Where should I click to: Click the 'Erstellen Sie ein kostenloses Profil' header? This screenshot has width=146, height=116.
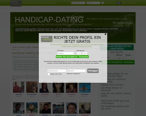pos(117,47)
